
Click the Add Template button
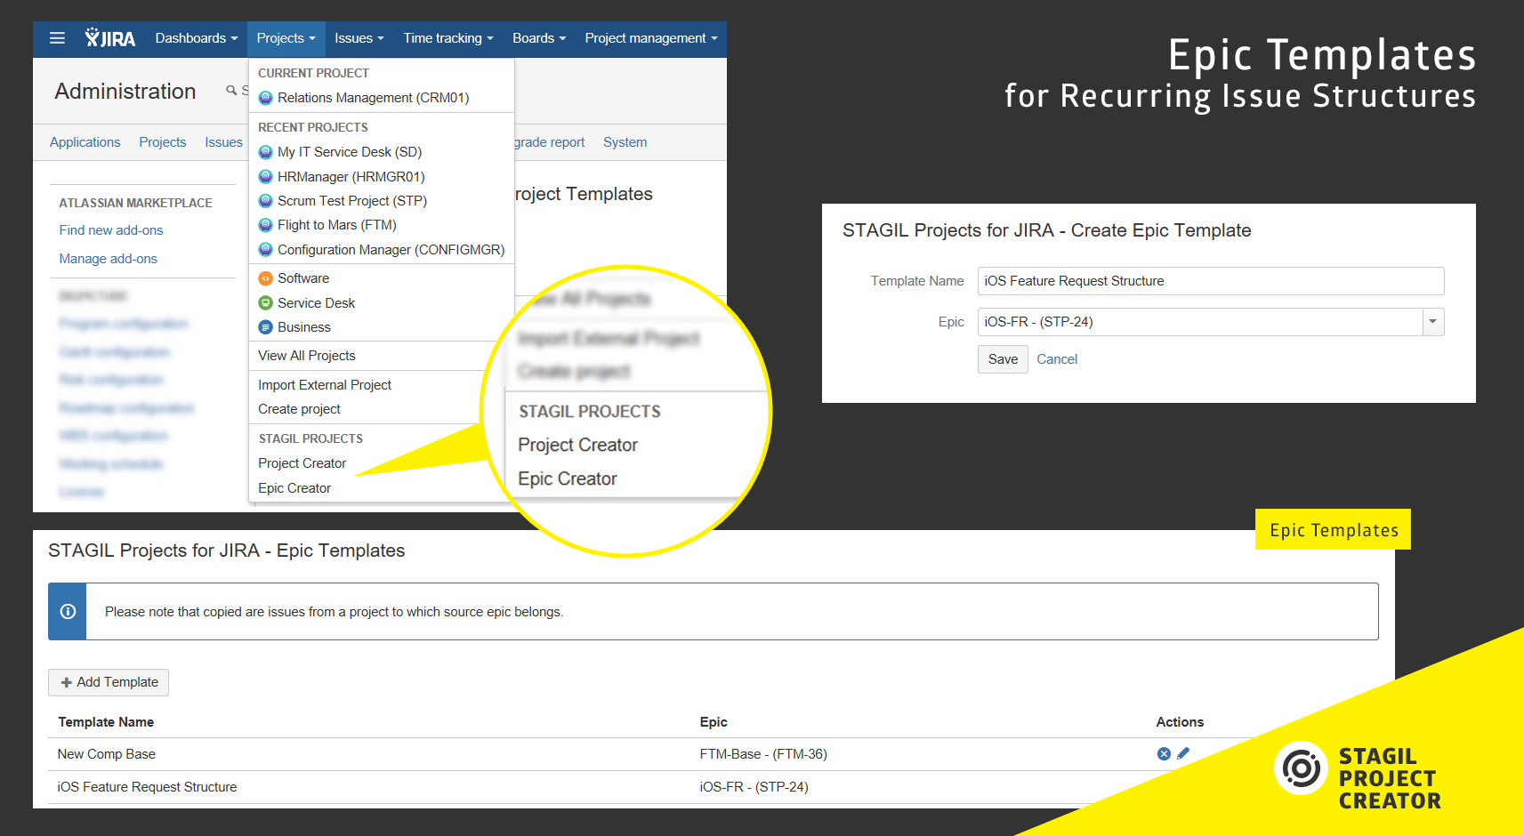pos(109,682)
